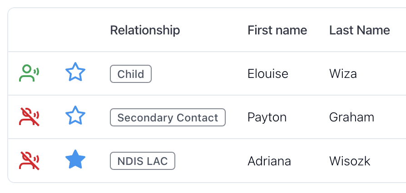Click the empty header cell above star icons

tap(75, 30)
